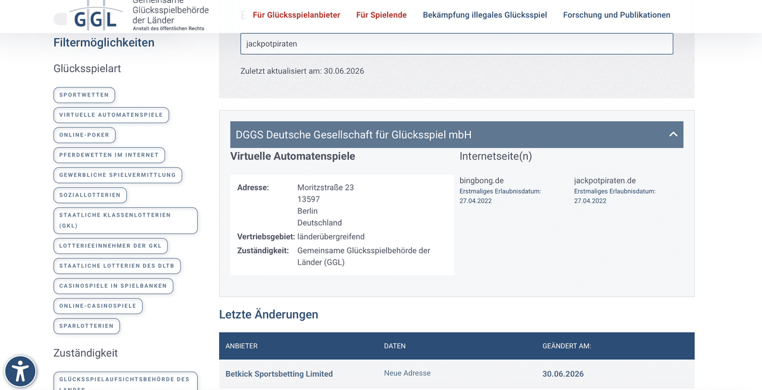
Task: Click the Moritzstraße 23 address line
Action: click(x=326, y=188)
